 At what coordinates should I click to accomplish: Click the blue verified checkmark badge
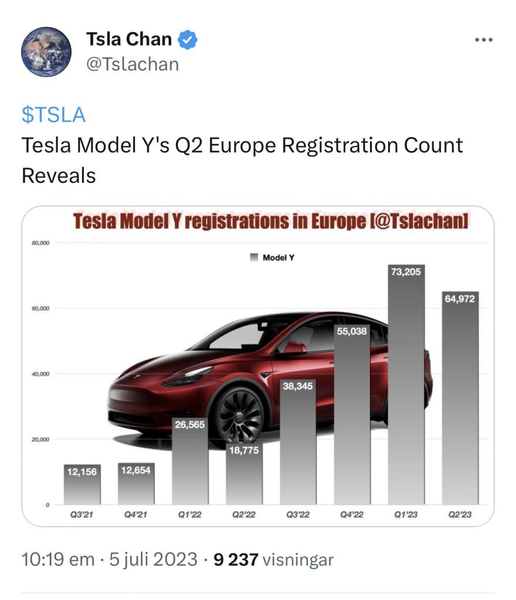point(188,39)
